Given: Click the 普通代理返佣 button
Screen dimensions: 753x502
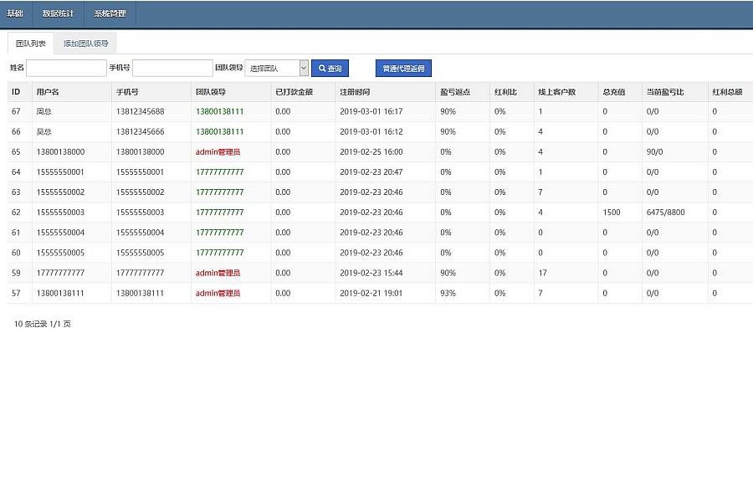Looking at the screenshot, I should [x=403, y=69].
